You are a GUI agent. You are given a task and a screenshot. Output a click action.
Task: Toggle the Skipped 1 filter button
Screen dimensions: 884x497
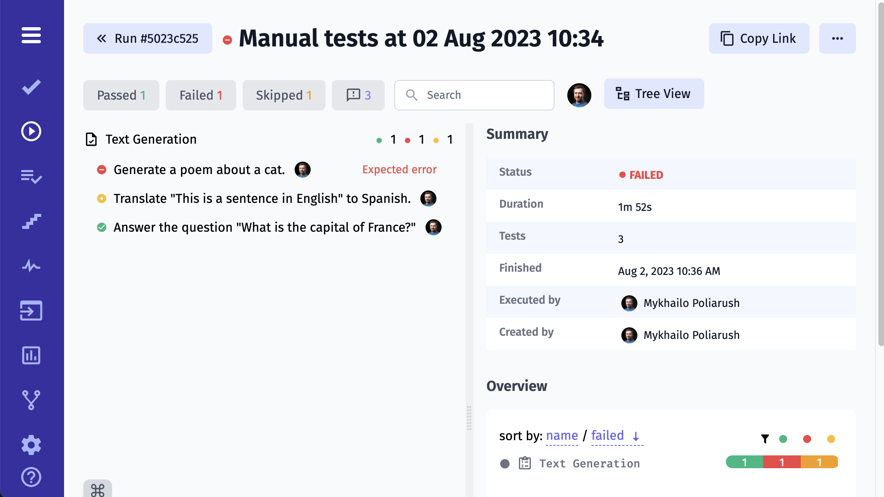coord(283,95)
